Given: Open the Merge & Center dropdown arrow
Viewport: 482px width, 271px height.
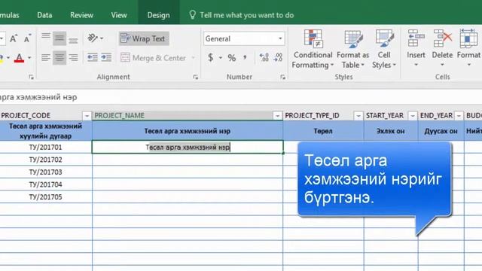Looking at the screenshot, I should tap(194, 58).
